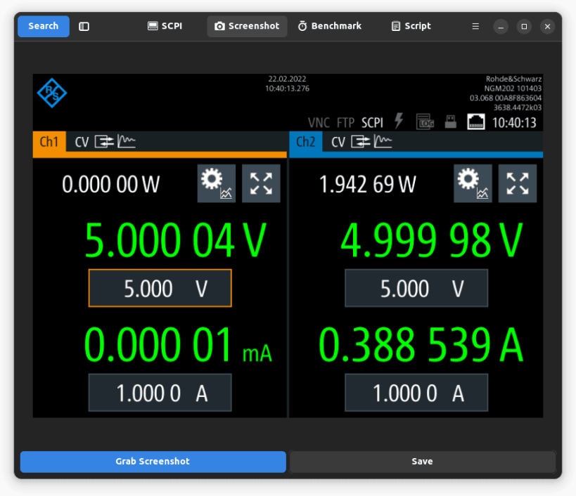Click the Rohde & Schwarz logo
The height and width of the screenshot is (496, 576).
pyautogui.click(x=52, y=93)
